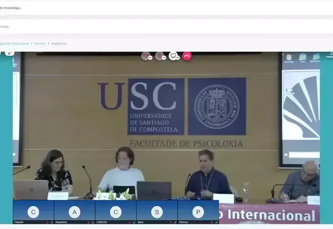Click muted mic icon on Alejandra's tile
The width and height of the screenshot is (333, 229).
[89, 222]
